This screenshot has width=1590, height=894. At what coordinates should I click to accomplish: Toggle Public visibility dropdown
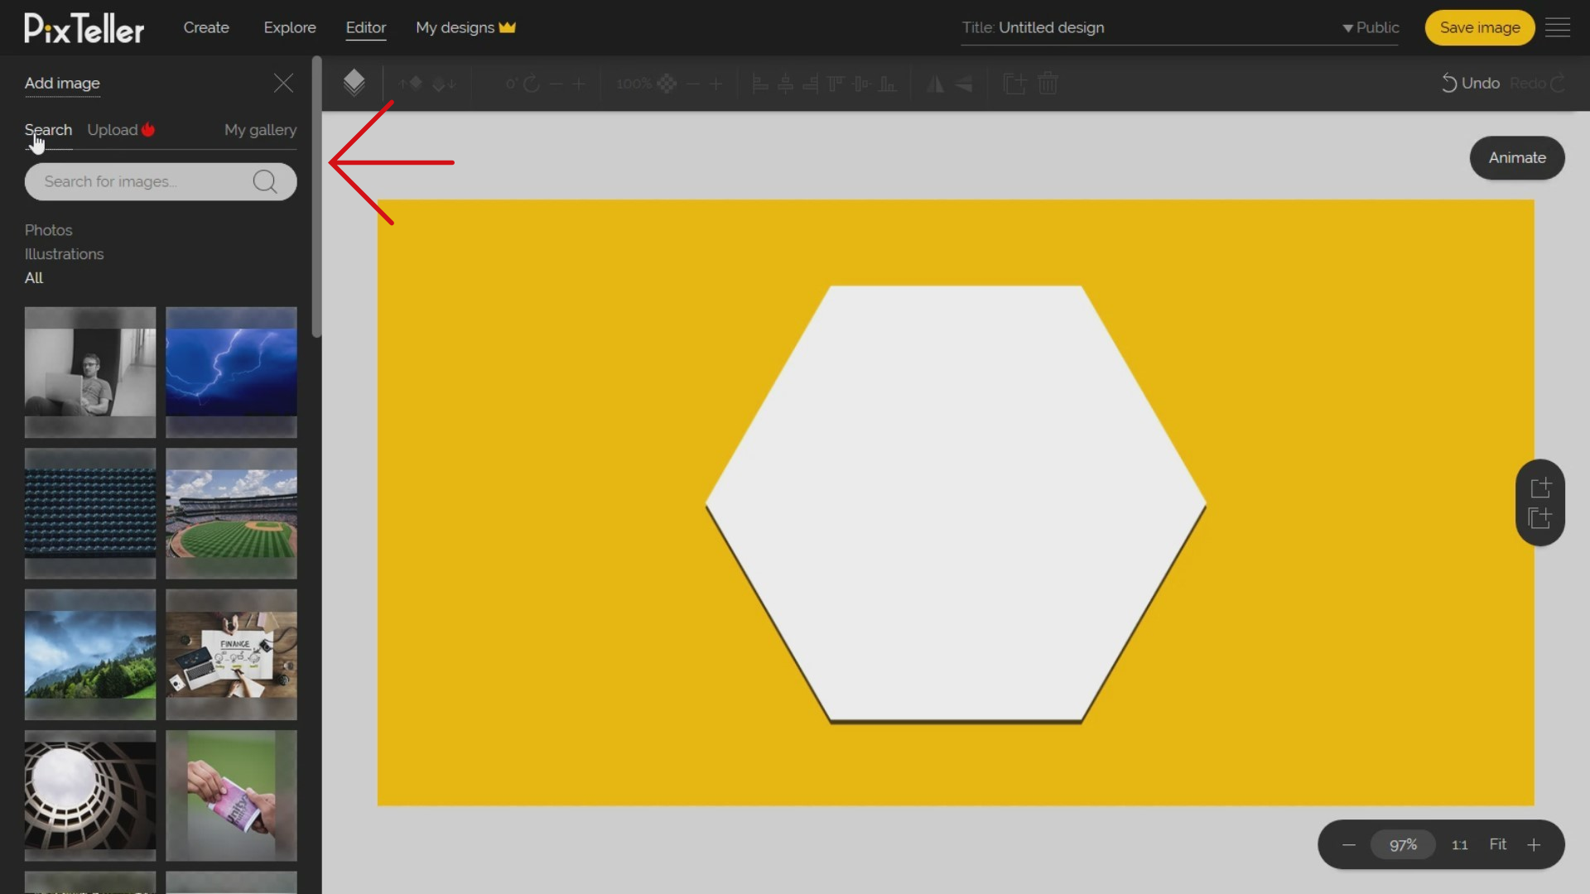[x=1371, y=27]
